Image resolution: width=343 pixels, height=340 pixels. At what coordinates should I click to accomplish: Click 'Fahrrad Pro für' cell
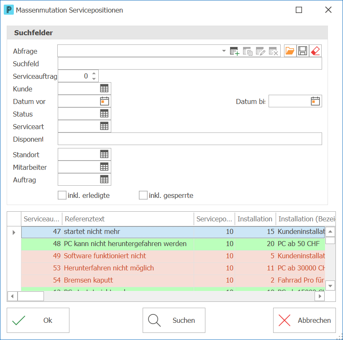pos(301,280)
